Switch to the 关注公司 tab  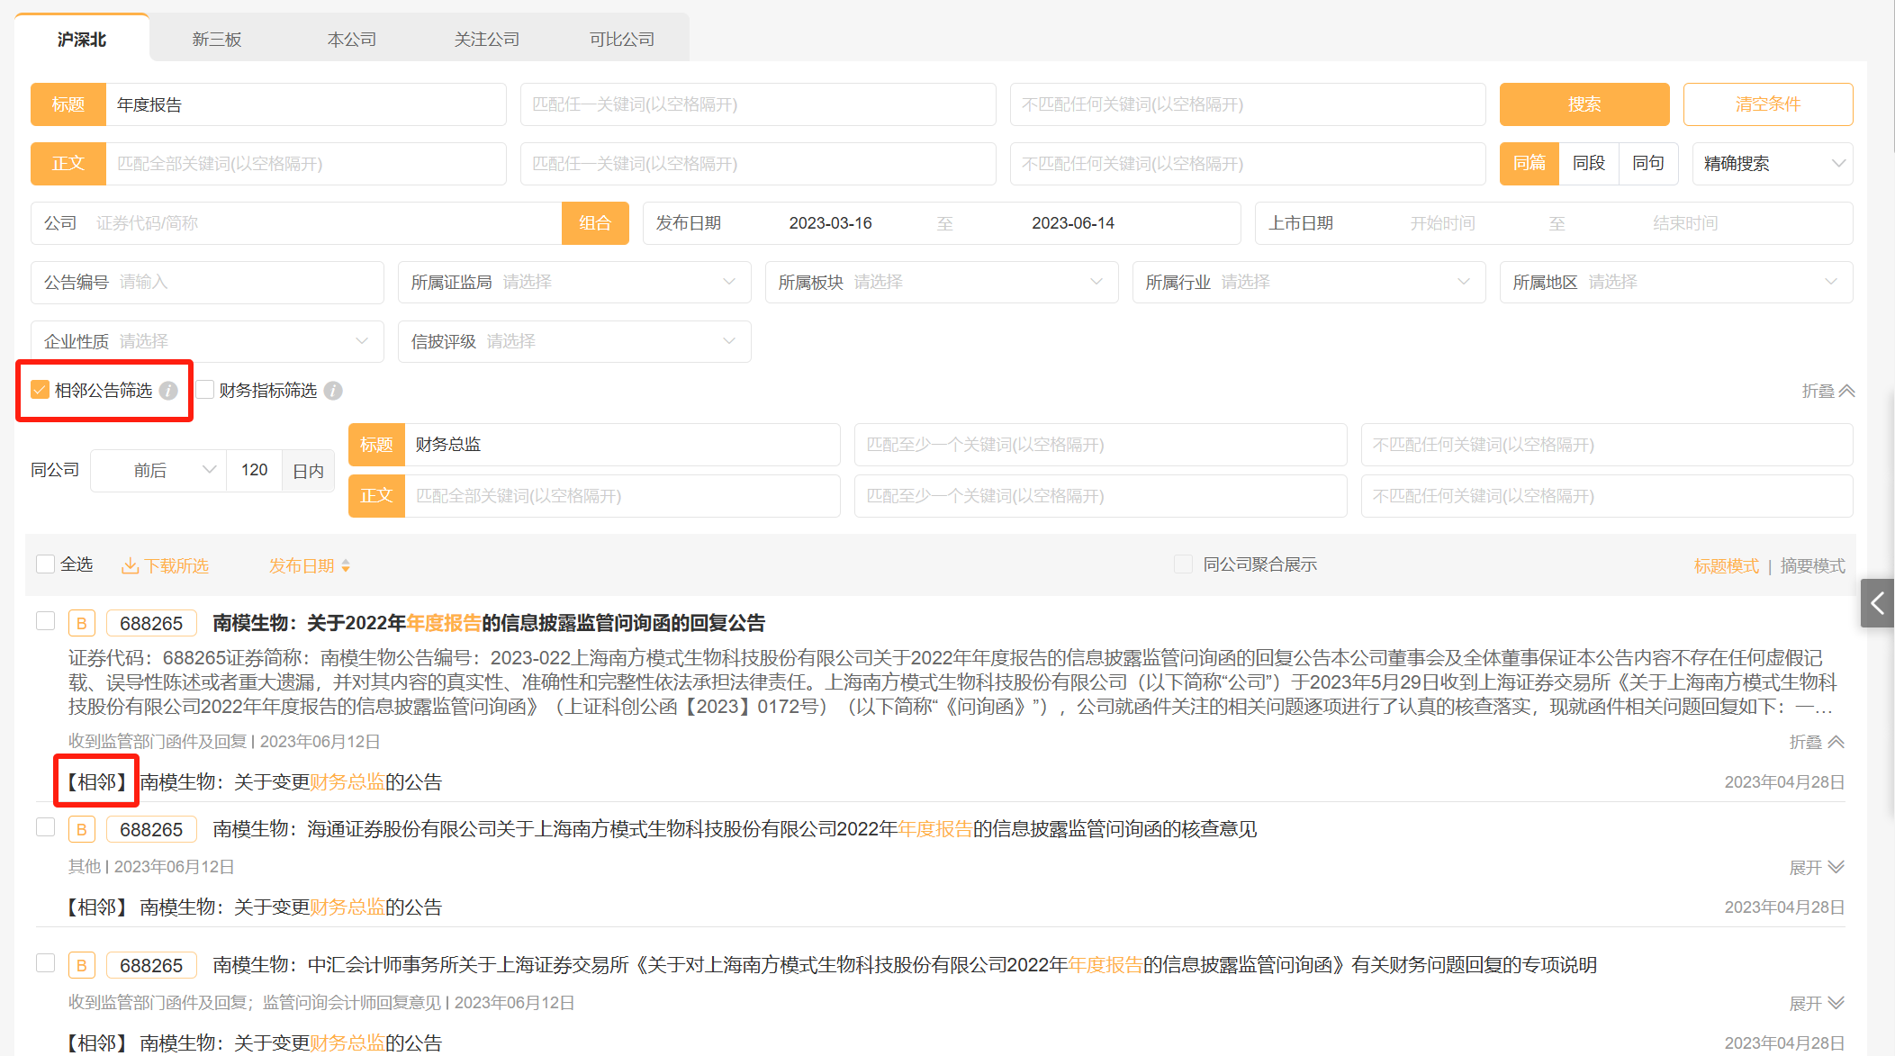[x=487, y=40]
